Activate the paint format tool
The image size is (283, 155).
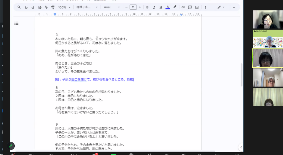coord(53,7)
